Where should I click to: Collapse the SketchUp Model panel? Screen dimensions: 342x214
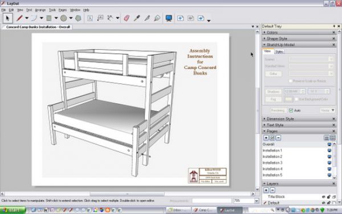264,45
